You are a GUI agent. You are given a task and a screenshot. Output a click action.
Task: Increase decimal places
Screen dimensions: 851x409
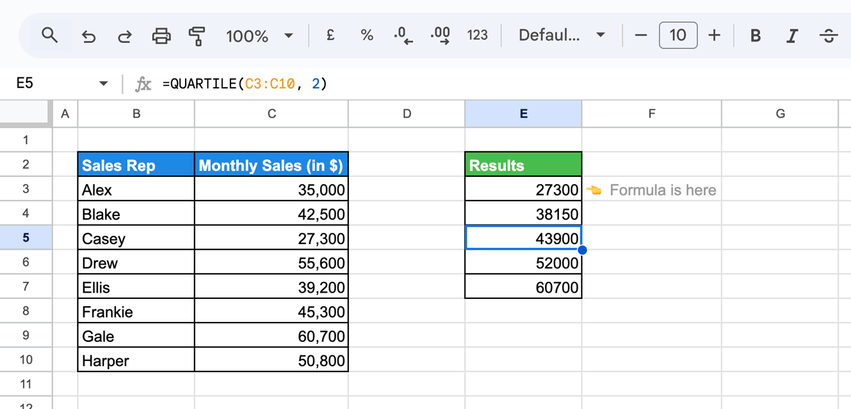(440, 35)
